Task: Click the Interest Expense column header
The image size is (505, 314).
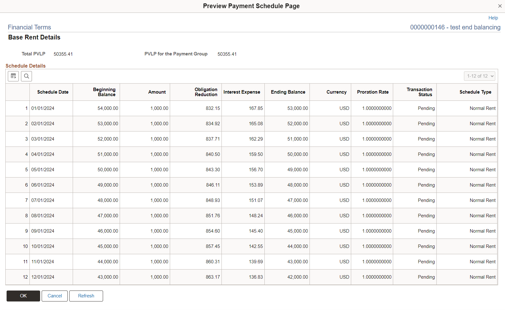Action: [242, 92]
